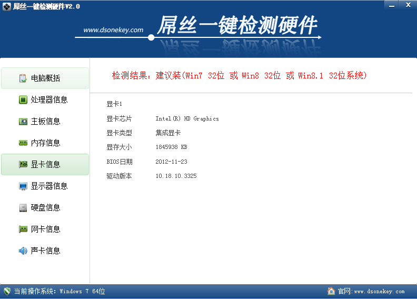Select the 主板信息 motherboard icon
Viewport: 417px width, 299px height.
[23, 122]
